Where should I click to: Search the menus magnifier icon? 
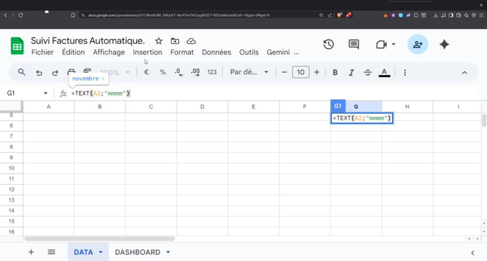point(21,72)
